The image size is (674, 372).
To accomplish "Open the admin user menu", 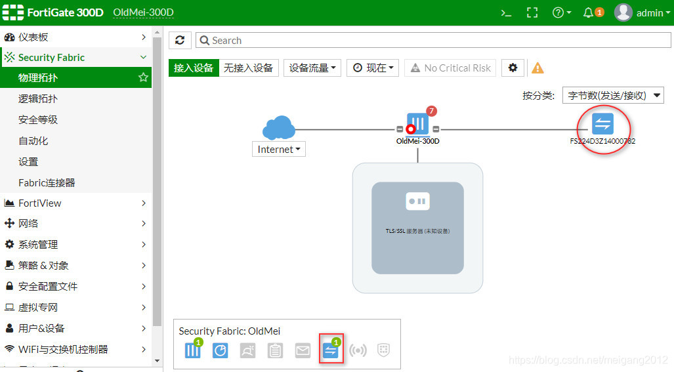I will coord(642,12).
